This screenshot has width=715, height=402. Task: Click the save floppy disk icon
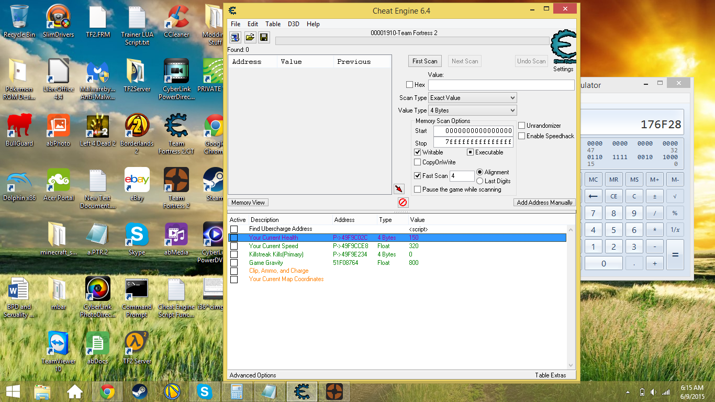264,37
